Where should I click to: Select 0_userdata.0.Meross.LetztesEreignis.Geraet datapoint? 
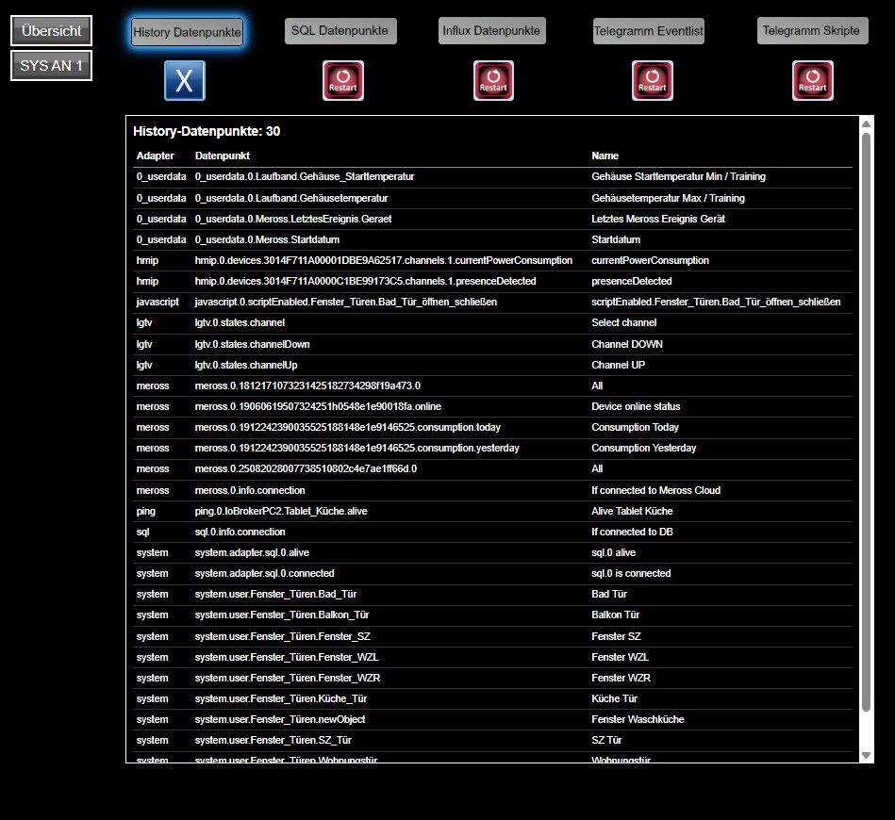(x=292, y=219)
